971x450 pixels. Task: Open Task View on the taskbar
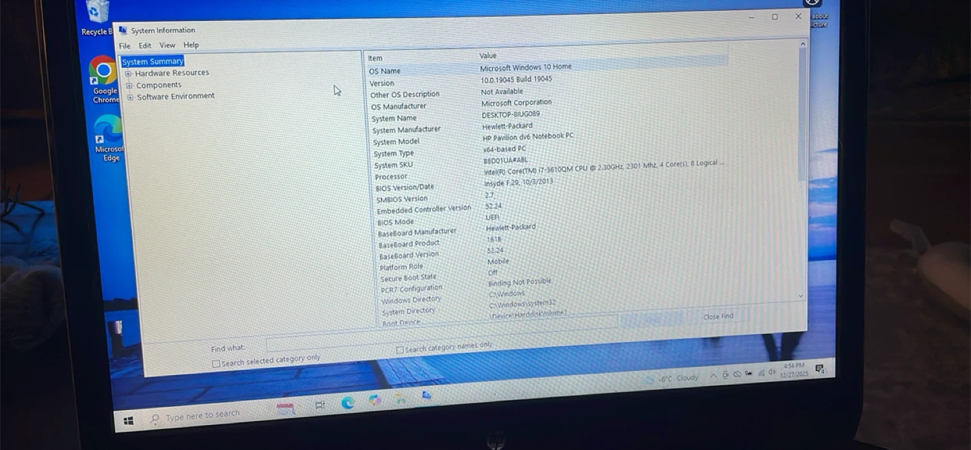320,405
